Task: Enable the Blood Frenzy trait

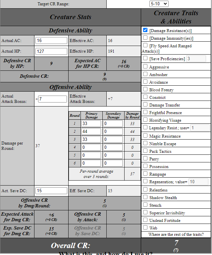Action: [145, 89]
